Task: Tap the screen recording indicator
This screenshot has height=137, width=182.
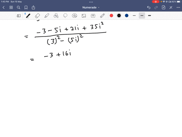Action: pos(155,2)
